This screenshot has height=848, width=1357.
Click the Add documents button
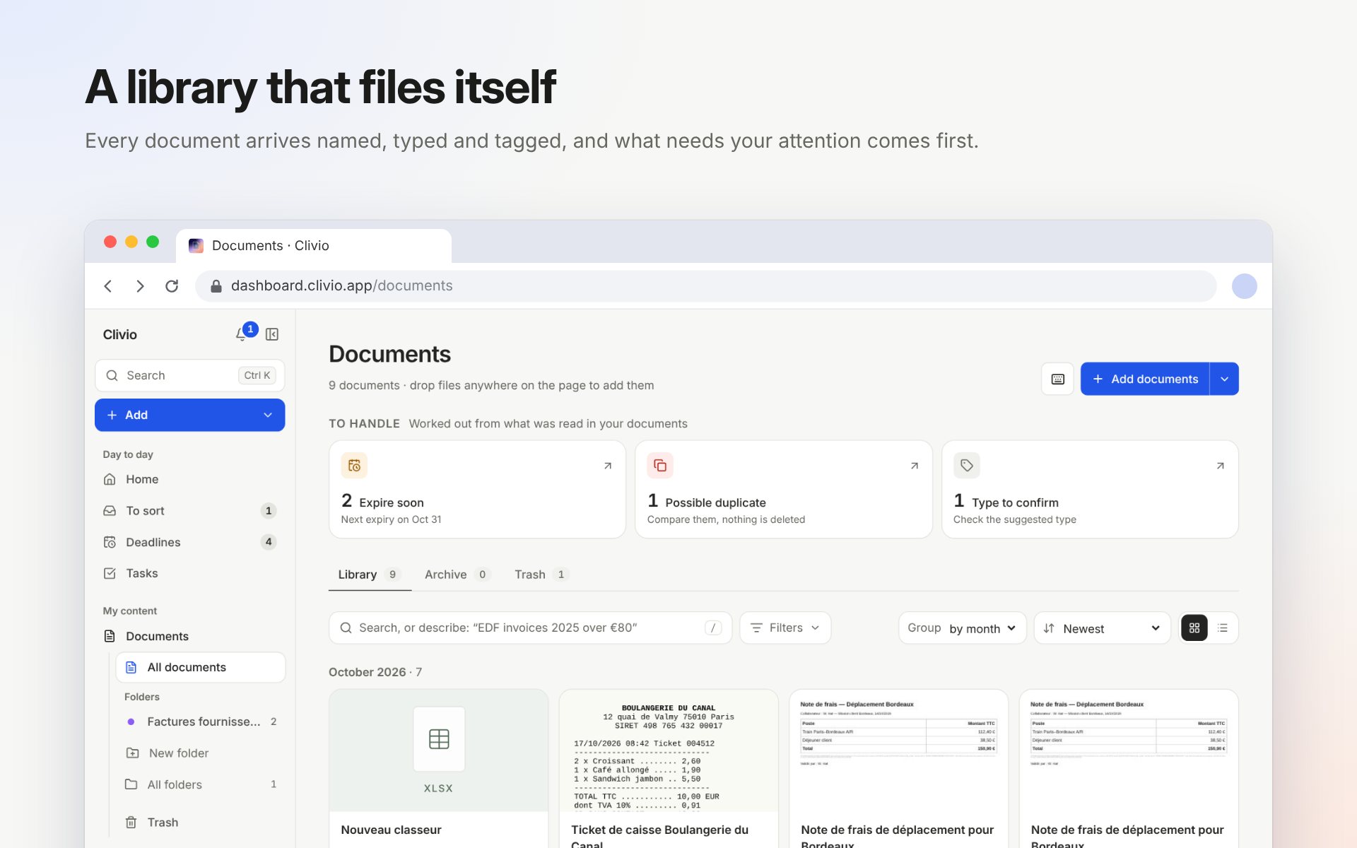[1145, 379]
